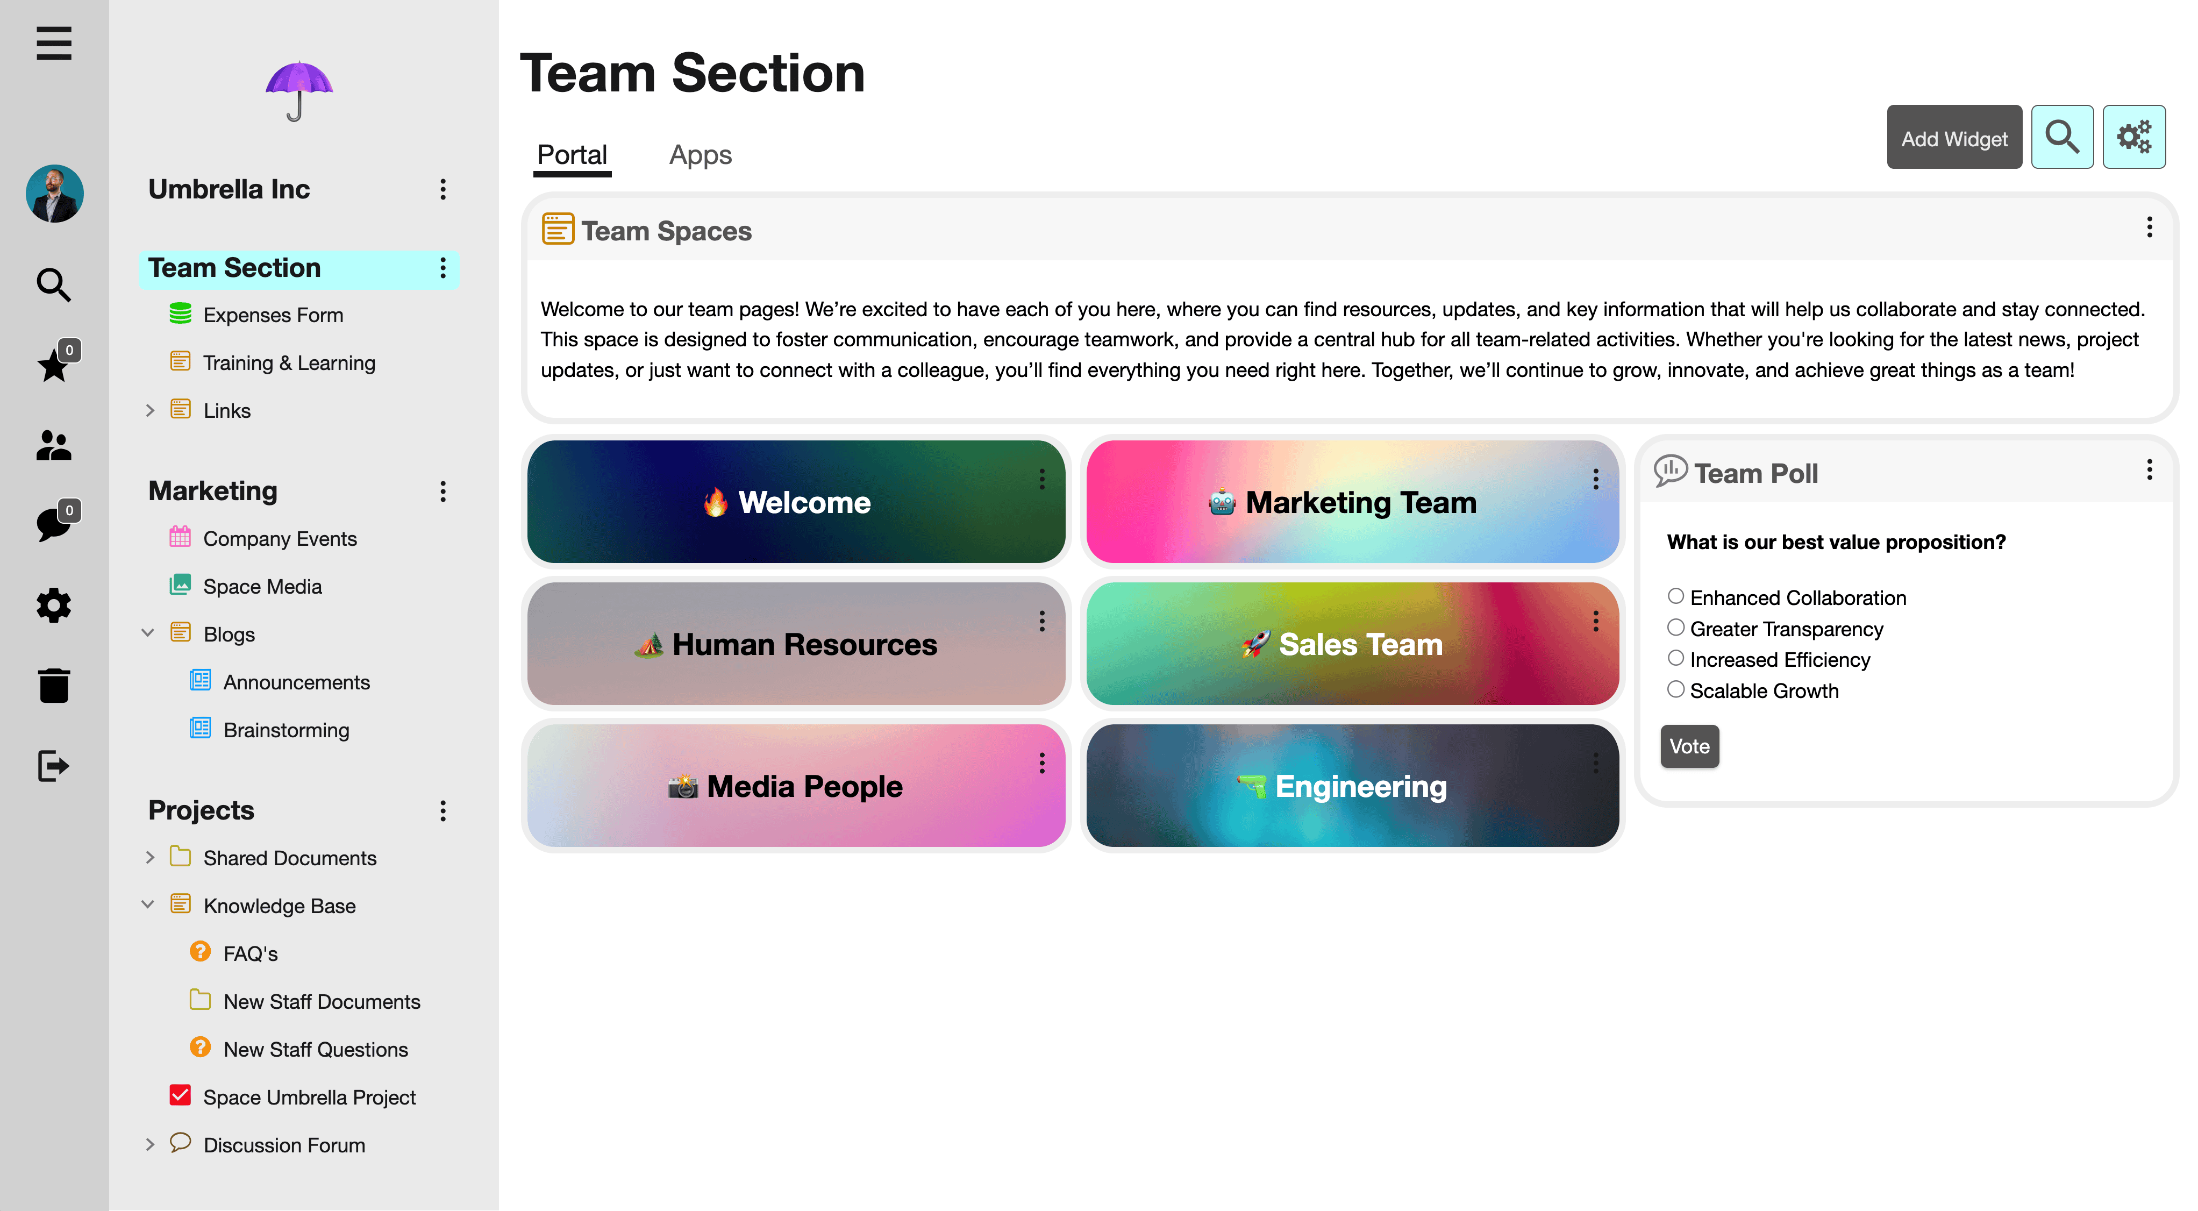Open the people directory icon
Image resolution: width=2198 pixels, height=1211 pixels.
[54, 445]
